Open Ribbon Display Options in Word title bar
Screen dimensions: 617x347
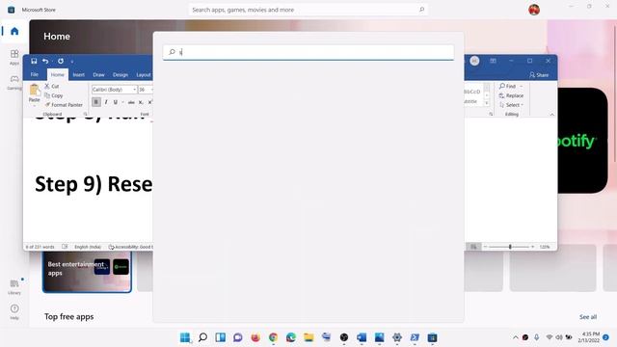pyautogui.click(x=493, y=61)
